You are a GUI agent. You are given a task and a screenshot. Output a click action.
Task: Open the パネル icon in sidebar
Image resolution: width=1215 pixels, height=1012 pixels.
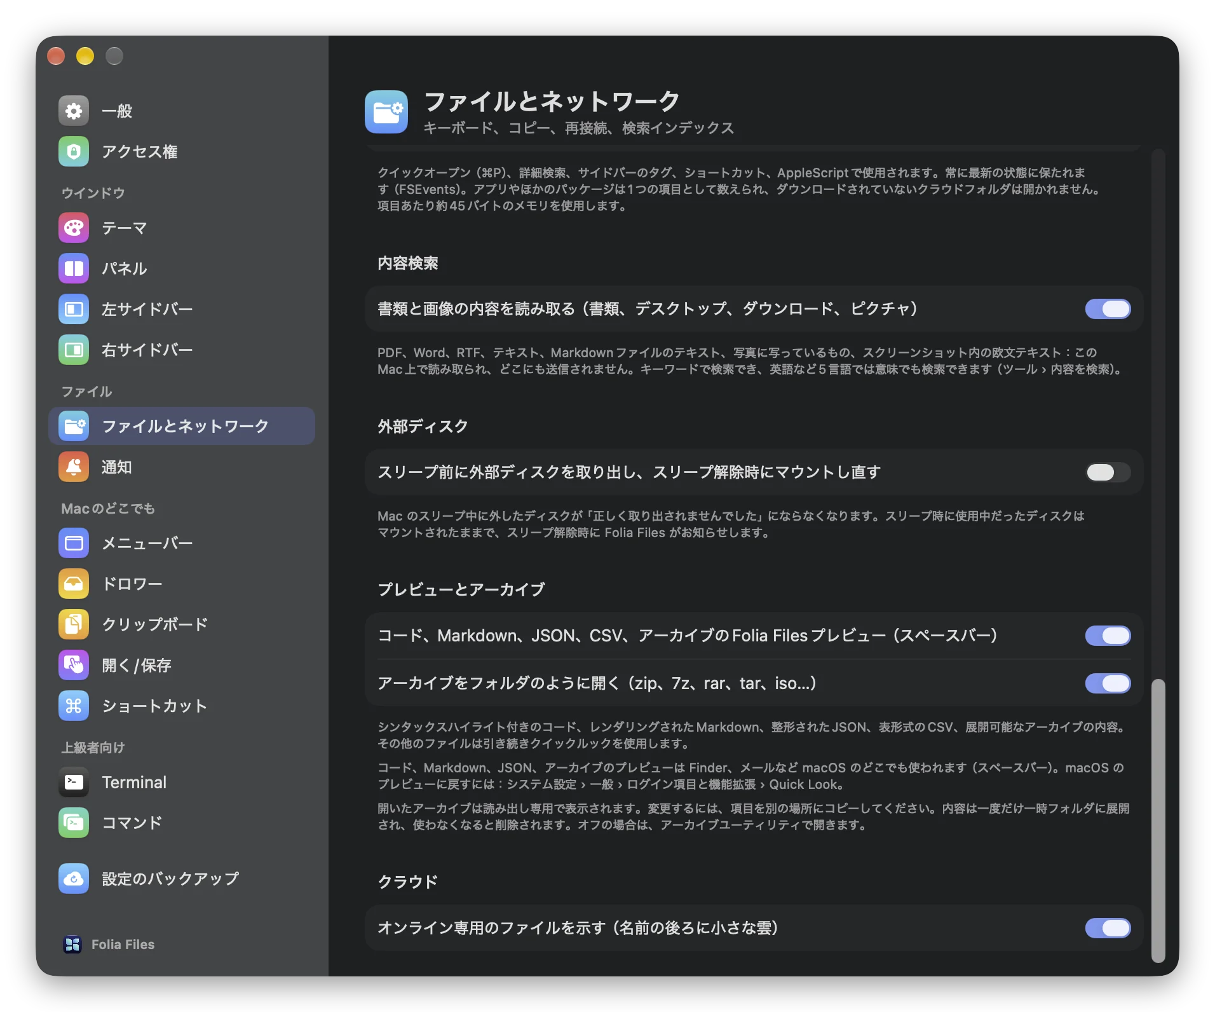pos(74,269)
